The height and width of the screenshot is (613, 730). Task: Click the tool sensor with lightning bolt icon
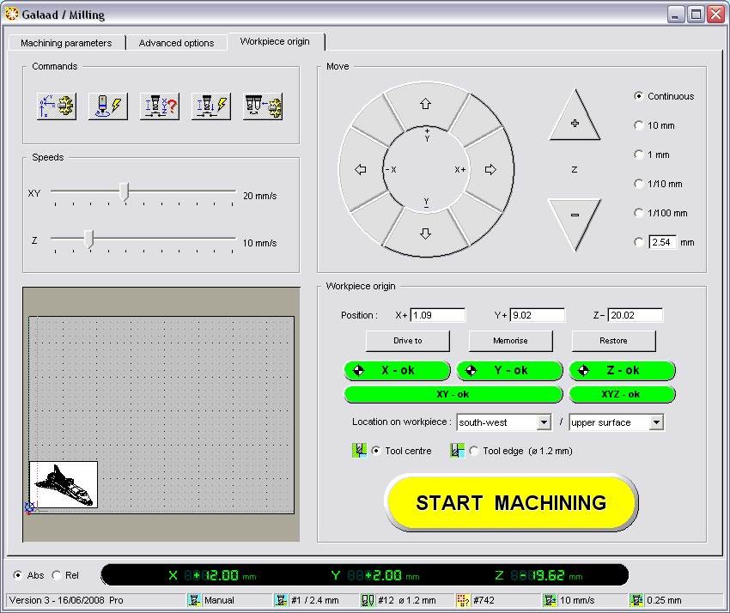(x=211, y=106)
